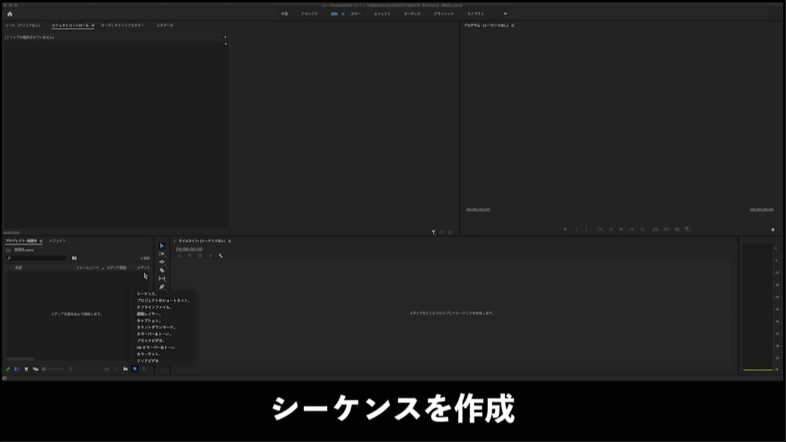
Task: Choose シーケンス from the new item menu
Action: [x=147, y=294]
